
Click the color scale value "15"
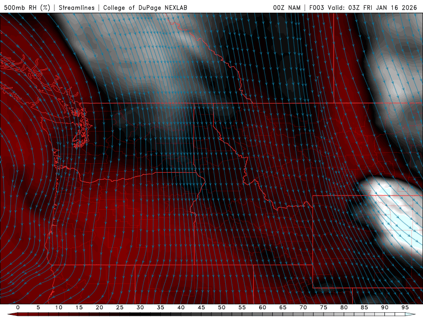(79, 307)
